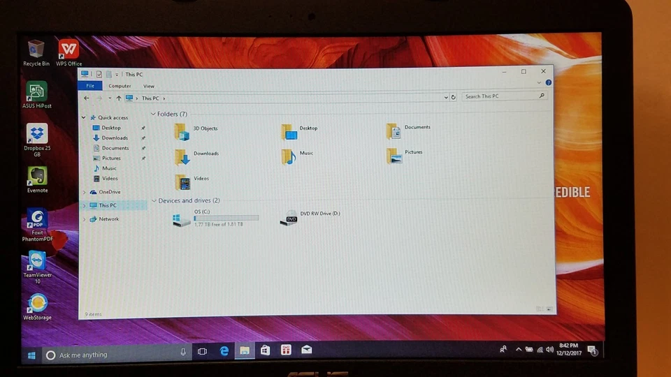
Task: Open File Explorer from taskbar
Action: click(x=245, y=351)
